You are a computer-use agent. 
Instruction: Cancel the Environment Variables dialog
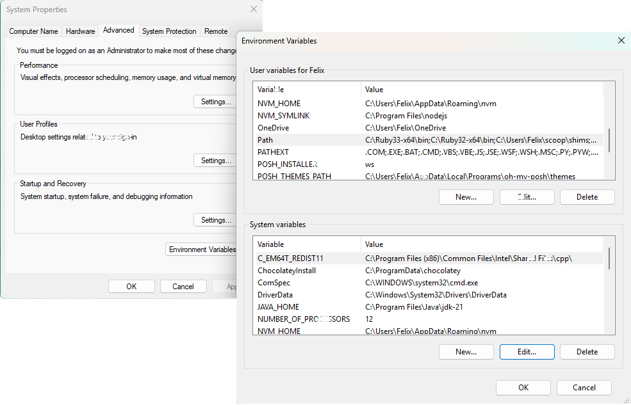point(583,387)
